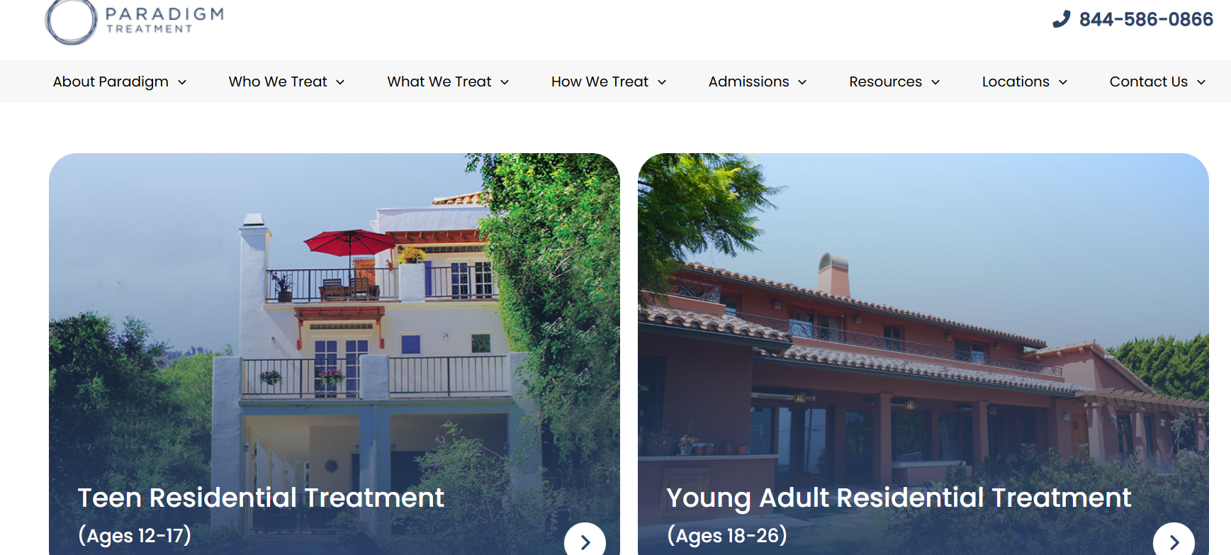Click arrow button on Teen Residential card

tap(585, 540)
